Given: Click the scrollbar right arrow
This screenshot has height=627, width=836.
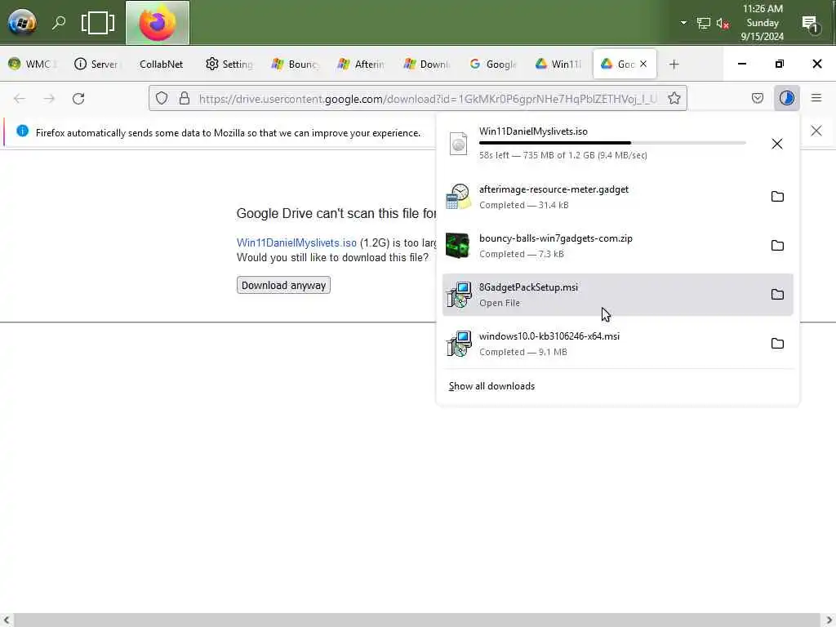Looking at the screenshot, I should pyautogui.click(x=829, y=620).
